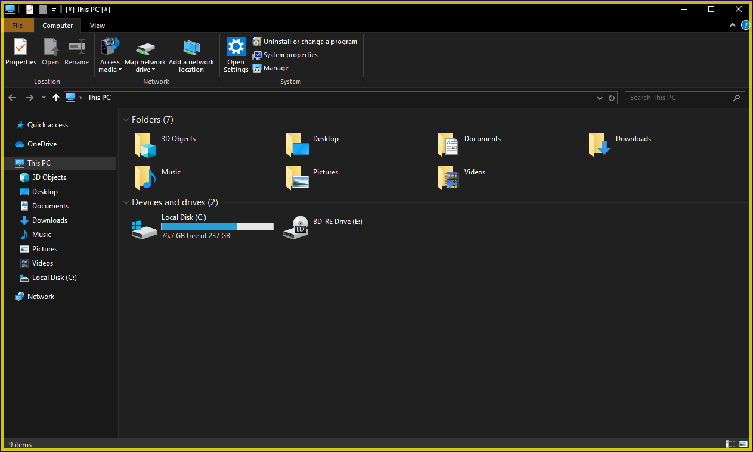Switch to the View ribbon tab
753x452 pixels.
click(97, 26)
